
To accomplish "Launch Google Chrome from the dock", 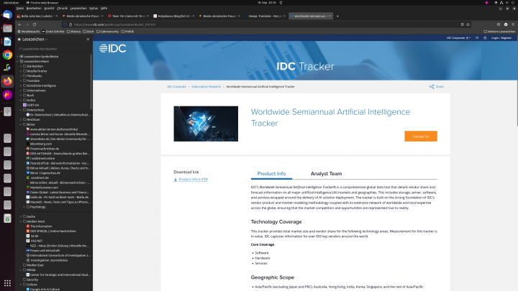I will click(7, 55).
